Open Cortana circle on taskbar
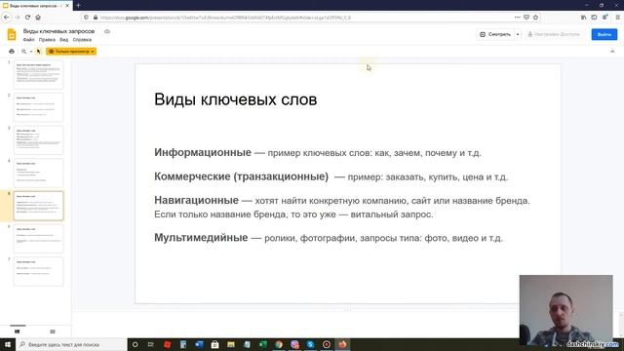The image size is (624, 351). pyautogui.click(x=135, y=344)
